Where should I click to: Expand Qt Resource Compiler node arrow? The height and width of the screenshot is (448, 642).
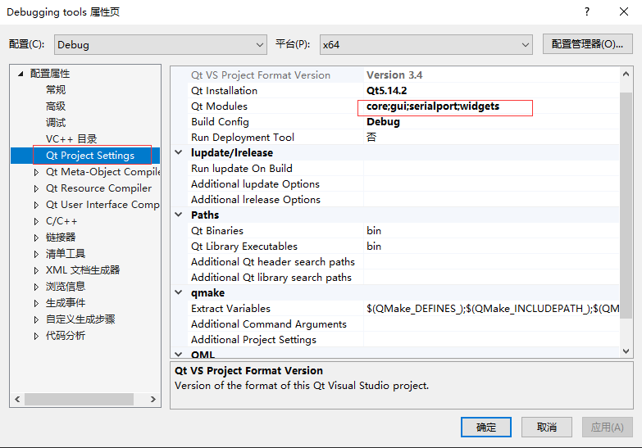click(36, 188)
